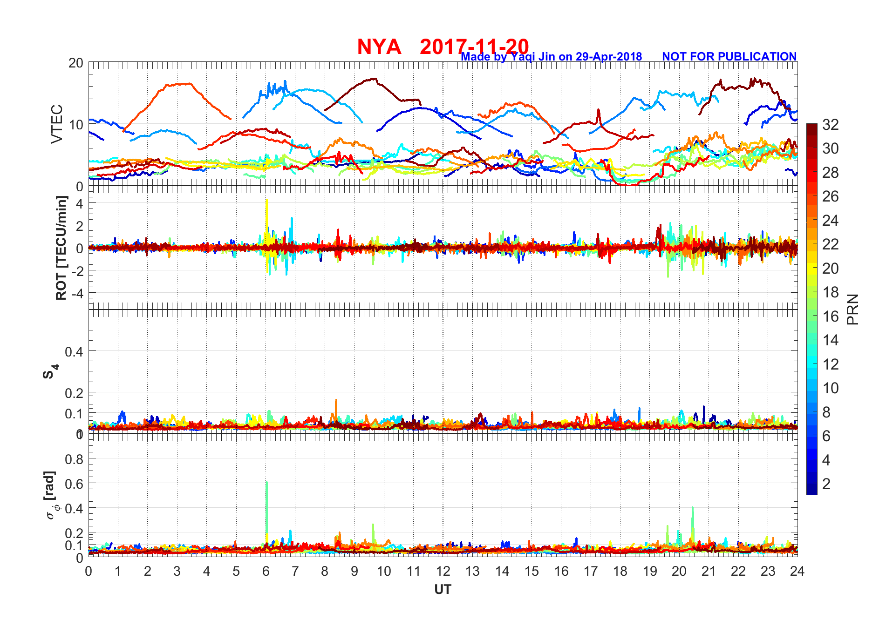Click the UT axis tick label 21
This screenshot has width=886, height=619.
[709, 571]
